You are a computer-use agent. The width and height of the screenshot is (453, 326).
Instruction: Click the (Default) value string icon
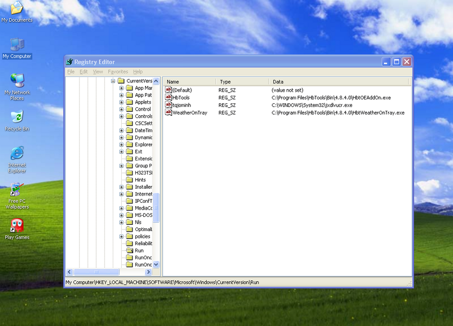point(168,90)
